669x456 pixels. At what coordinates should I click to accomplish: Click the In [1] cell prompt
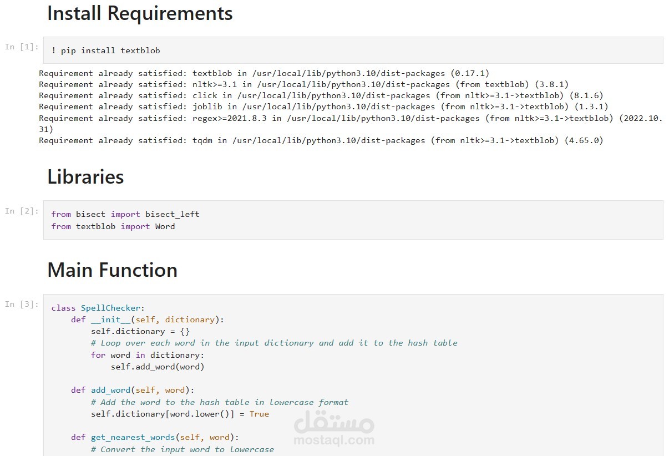22,47
